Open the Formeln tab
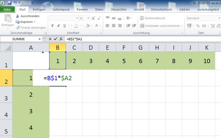Image resolution: width=221 pixels, height=138 pixels. click(82, 9)
